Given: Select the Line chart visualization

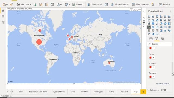Looking at the screenshot, I should pos(149,20).
